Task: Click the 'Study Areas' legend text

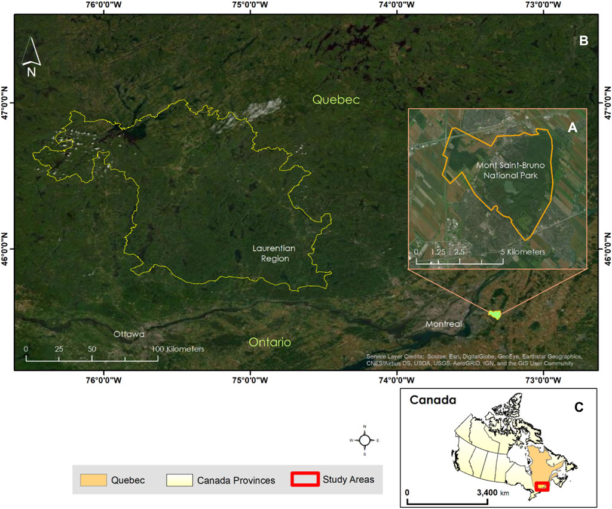Action: 348,480
